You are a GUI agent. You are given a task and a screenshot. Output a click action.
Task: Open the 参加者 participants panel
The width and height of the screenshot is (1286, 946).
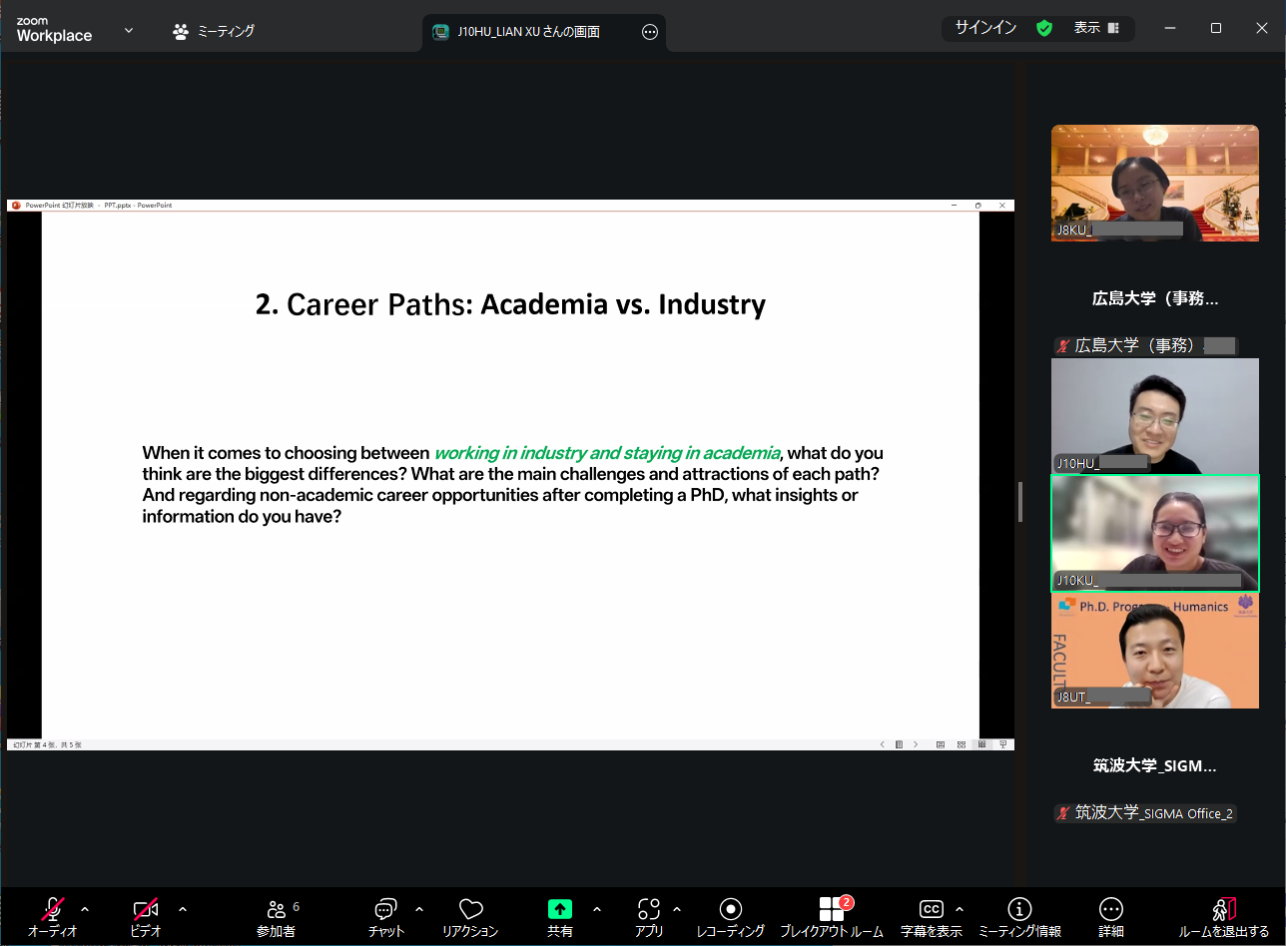(x=277, y=910)
